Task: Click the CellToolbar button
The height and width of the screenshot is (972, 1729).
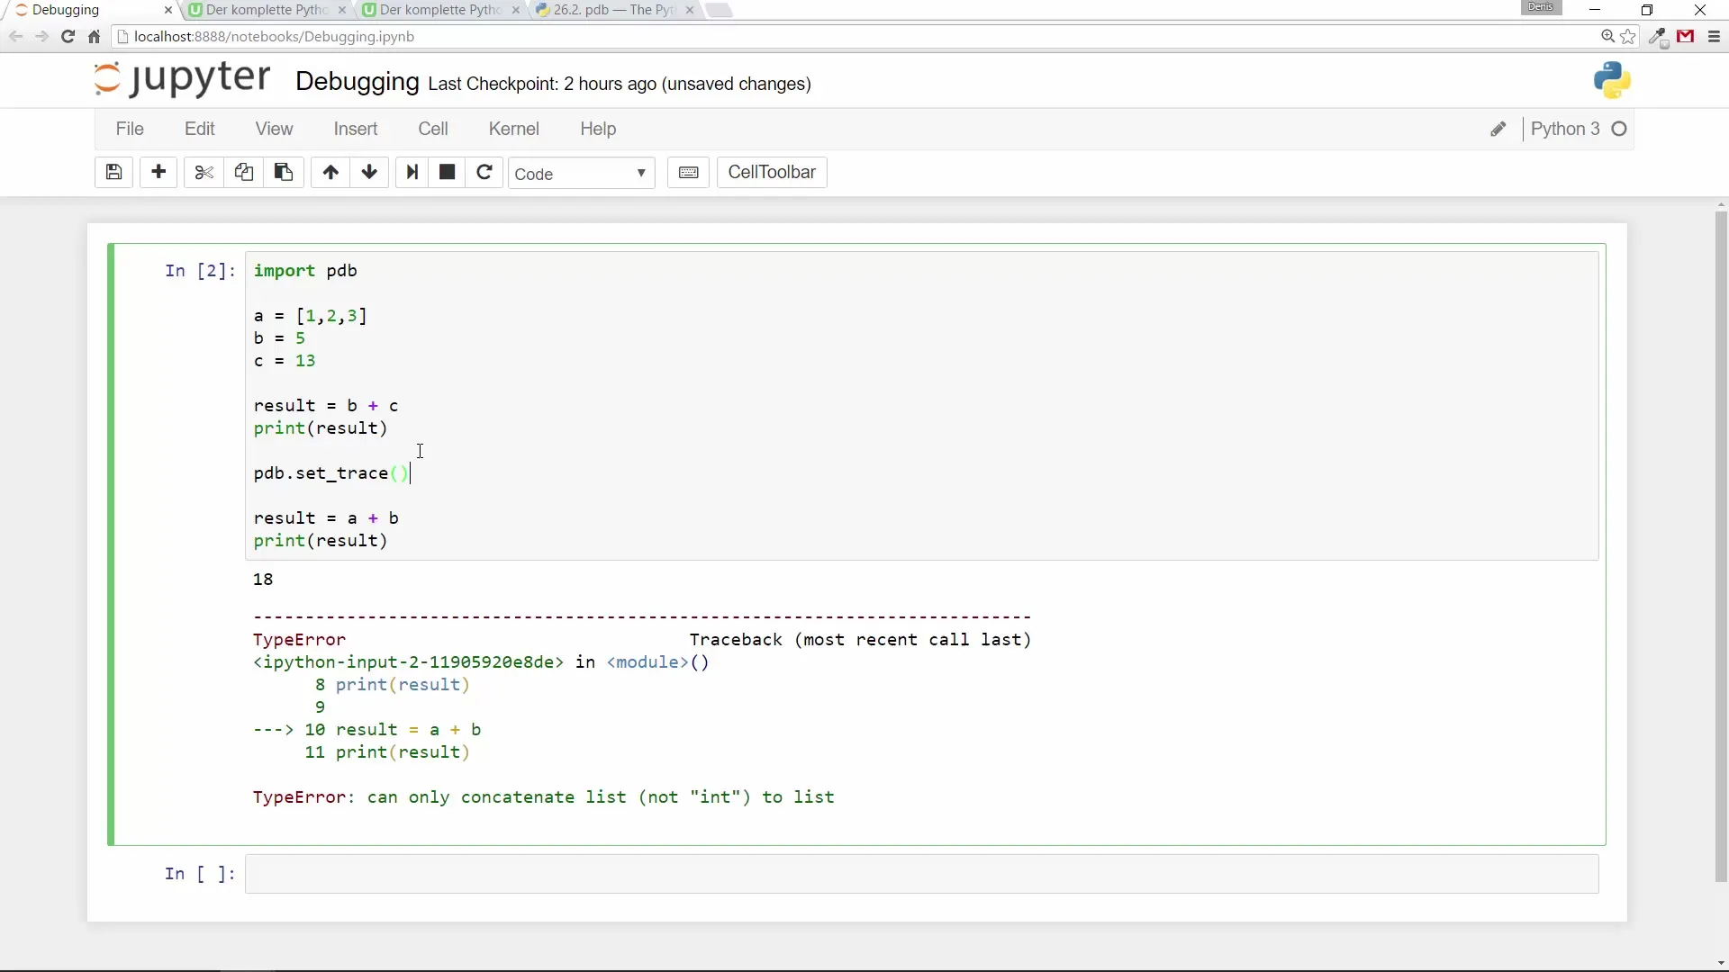Action: click(x=772, y=172)
